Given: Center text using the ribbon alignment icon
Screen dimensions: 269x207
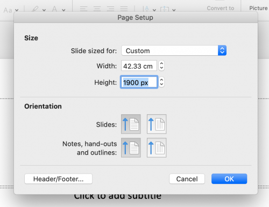Looking at the screenshot, I should [97, 9].
